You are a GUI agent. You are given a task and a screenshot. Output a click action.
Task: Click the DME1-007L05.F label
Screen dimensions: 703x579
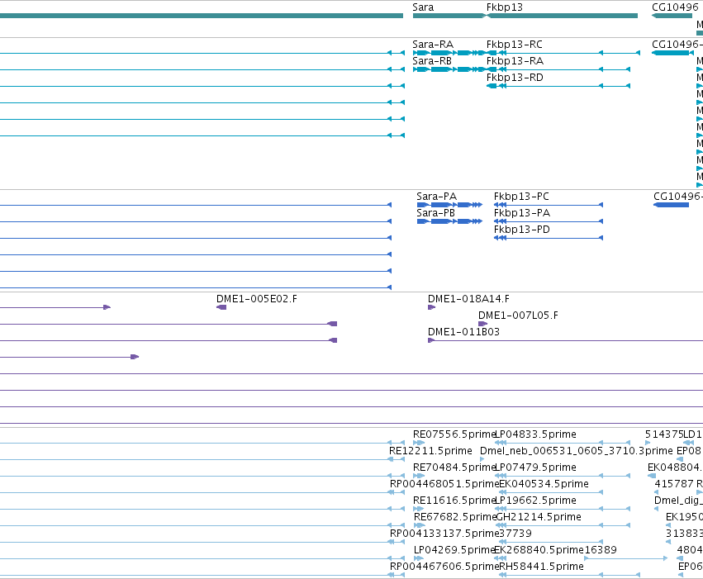tap(518, 316)
